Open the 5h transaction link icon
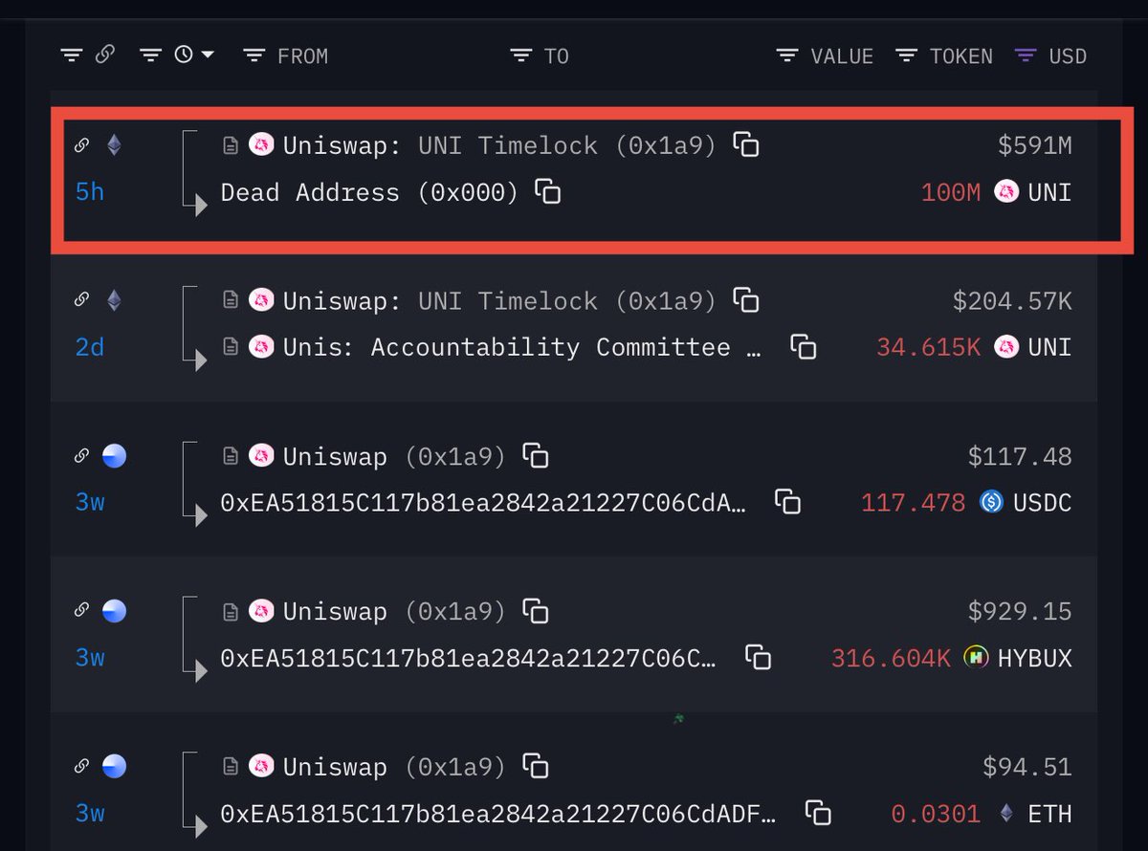Viewport: 1148px width, 851px height. tap(82, 145)
